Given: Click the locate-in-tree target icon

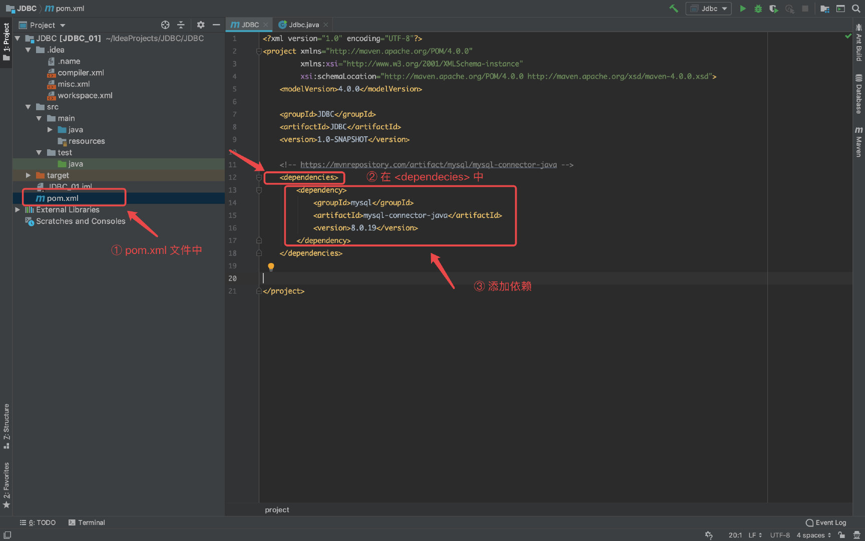Looking at the screenshot, I should [x=165, y=25].
